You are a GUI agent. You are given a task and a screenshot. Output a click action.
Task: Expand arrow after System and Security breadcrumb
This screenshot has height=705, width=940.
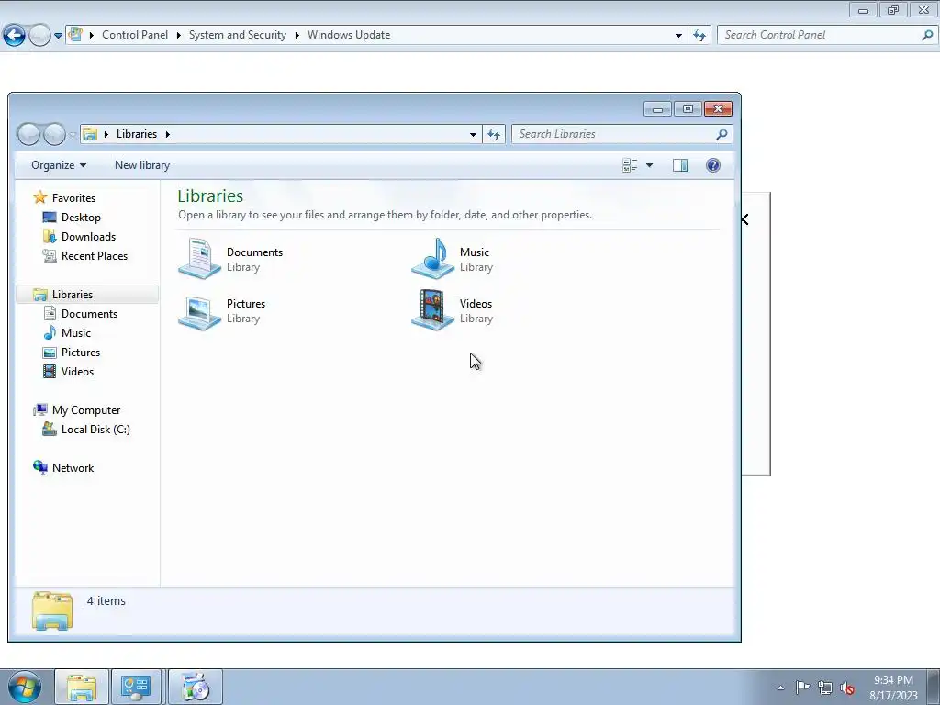coord(297,36)
